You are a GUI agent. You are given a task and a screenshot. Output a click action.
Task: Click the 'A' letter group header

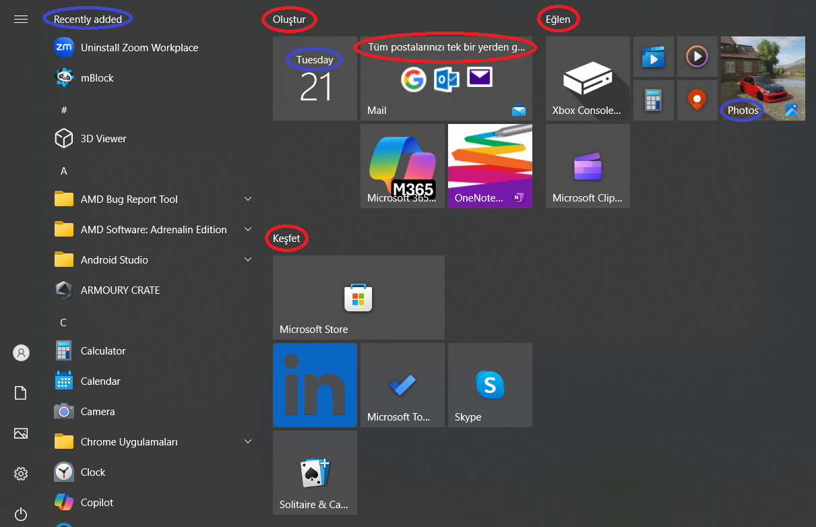point(64,171)
